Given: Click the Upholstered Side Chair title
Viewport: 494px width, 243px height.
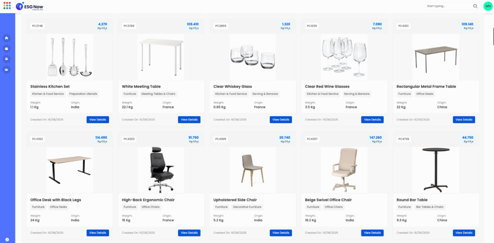Looking at the screenshot, I should pos(235,200).
